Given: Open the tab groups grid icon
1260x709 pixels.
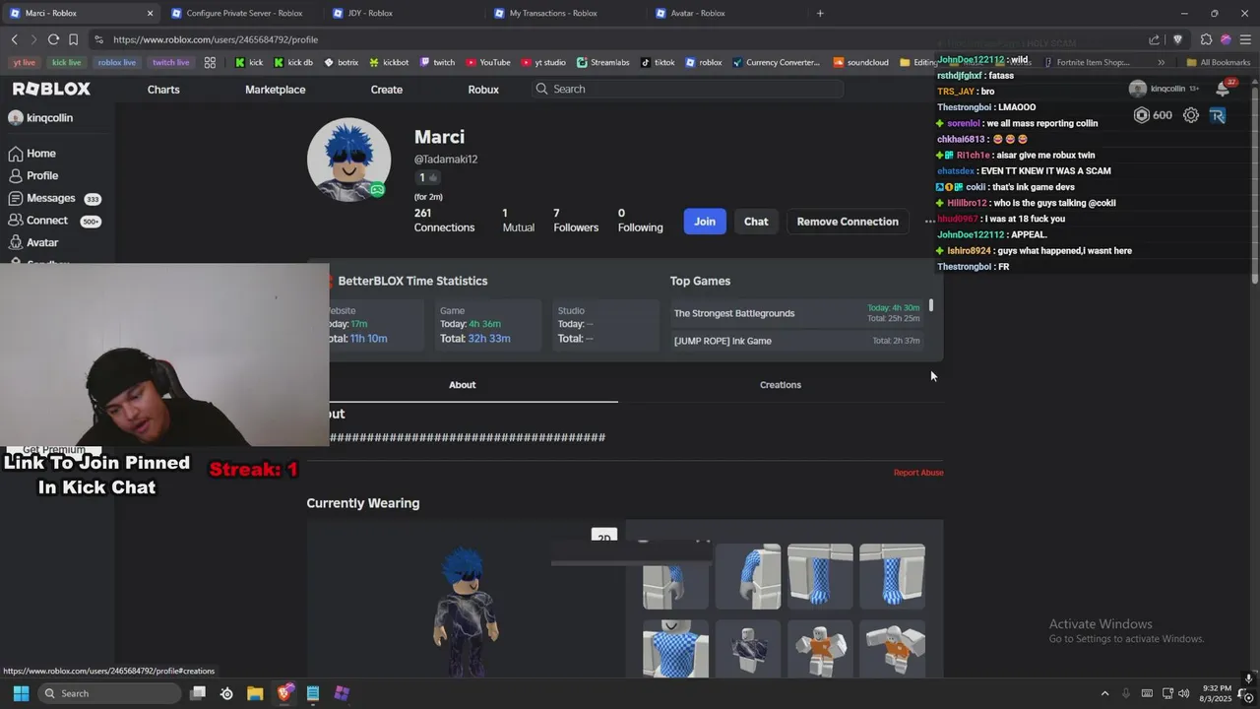Looking at the screenshot, I should coord(210,62).
